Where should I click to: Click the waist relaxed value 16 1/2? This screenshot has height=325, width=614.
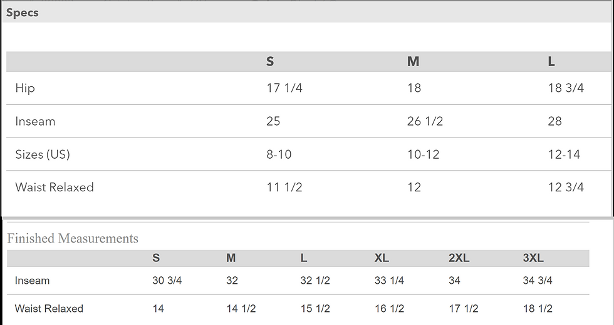389,308
